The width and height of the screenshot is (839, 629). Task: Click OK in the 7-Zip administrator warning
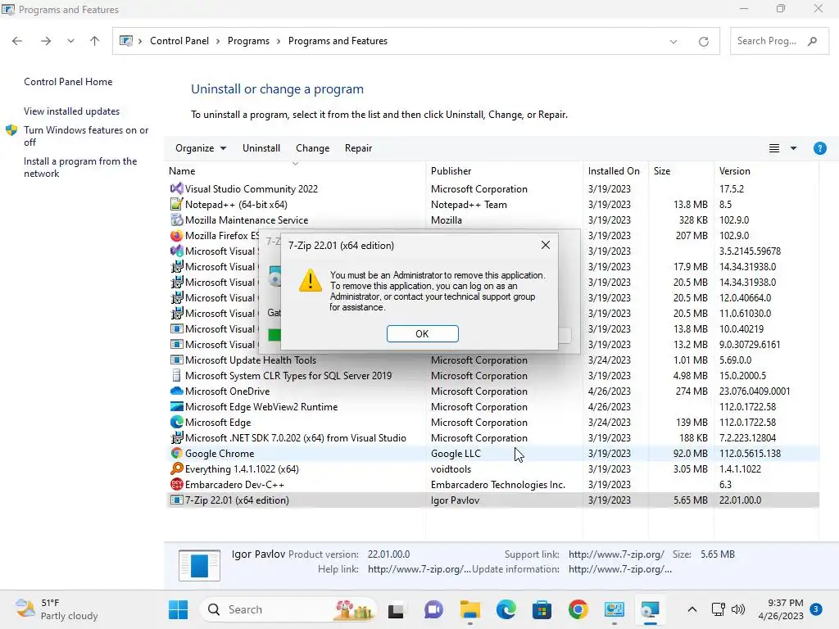pos(422,334)
